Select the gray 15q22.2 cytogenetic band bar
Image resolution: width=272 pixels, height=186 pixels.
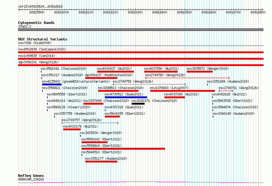pyautogui.click(x=141, y=30)
